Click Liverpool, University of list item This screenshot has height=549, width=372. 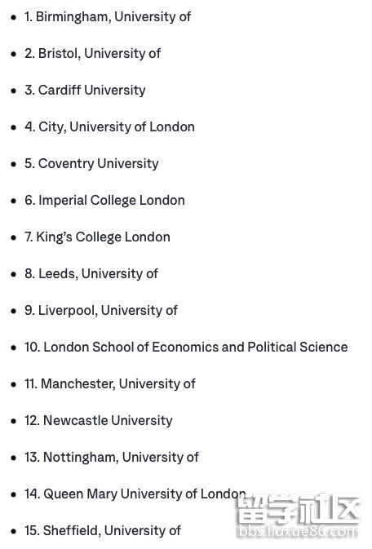click(x=101, y=311)
